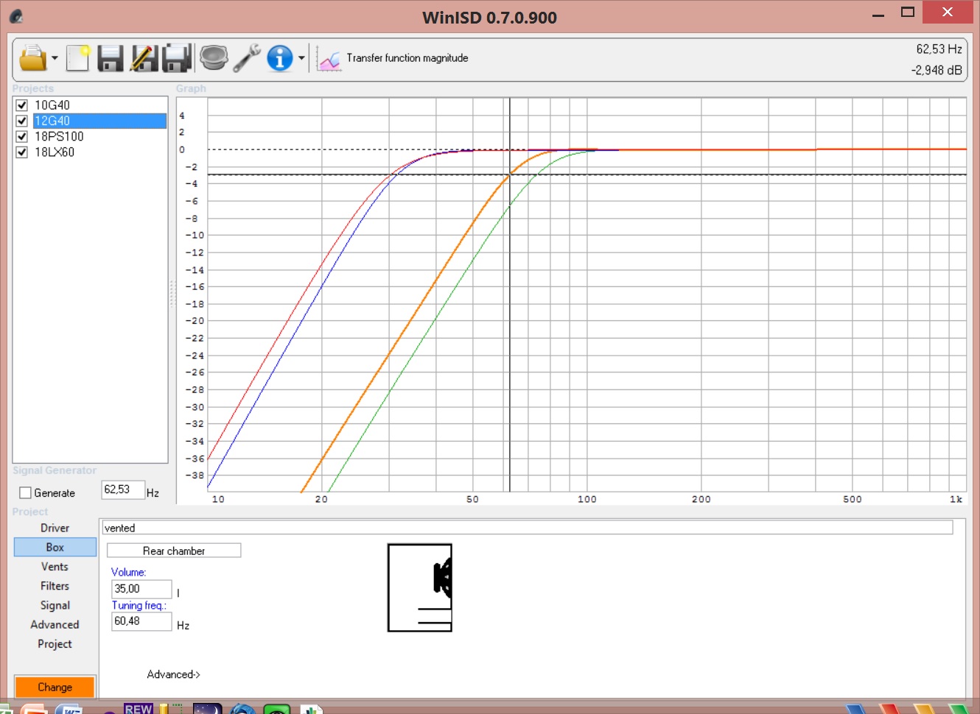Switch to the Signal tab
980x714 pixels.
click(x=55, y=605)
